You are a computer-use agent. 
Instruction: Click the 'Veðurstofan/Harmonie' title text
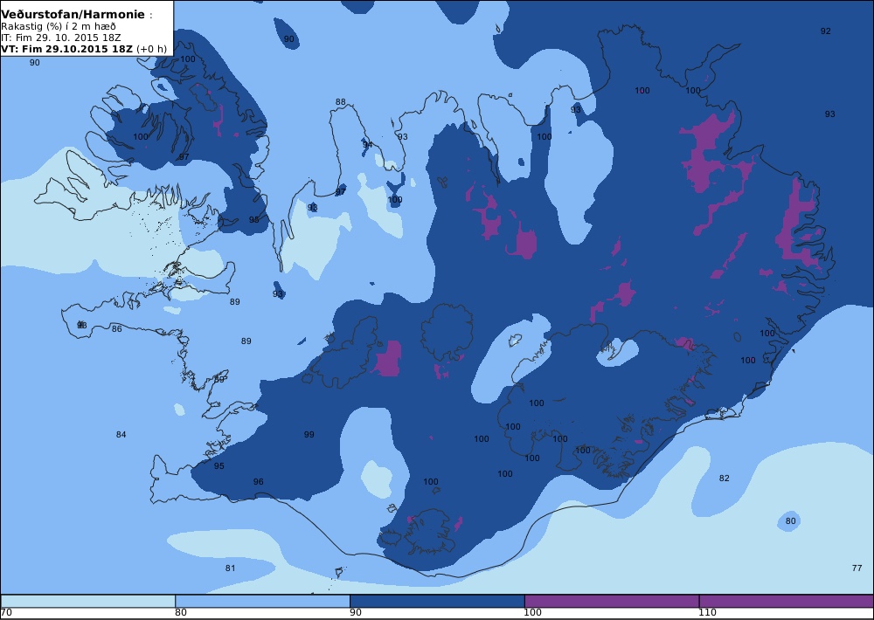pyautogui.click(x=73, y=15)
